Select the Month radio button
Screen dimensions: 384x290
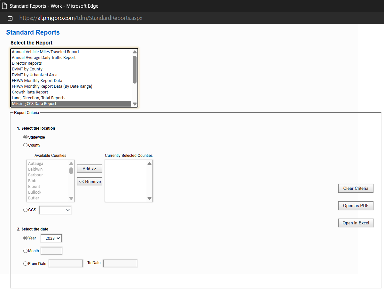26,251
